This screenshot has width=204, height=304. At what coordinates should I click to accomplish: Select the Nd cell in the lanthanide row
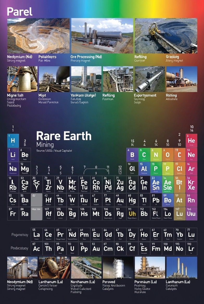tap(72, 235)
